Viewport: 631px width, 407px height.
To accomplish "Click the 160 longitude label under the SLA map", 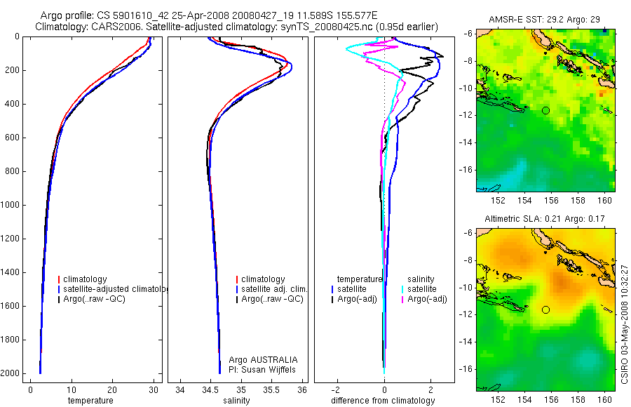I will [x=604, y=400].
